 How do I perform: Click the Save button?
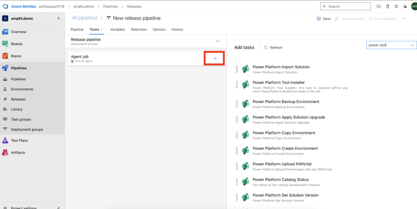(x=324, y=19)
